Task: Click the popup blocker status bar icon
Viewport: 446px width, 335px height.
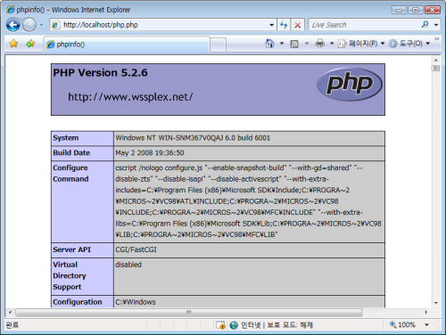Action: (220, 325)
